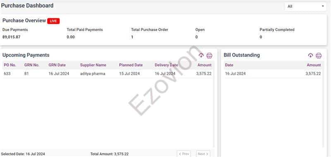Click the Open status label
The height and width of the screenshot is (157, 331).
(x=200, y=30)
